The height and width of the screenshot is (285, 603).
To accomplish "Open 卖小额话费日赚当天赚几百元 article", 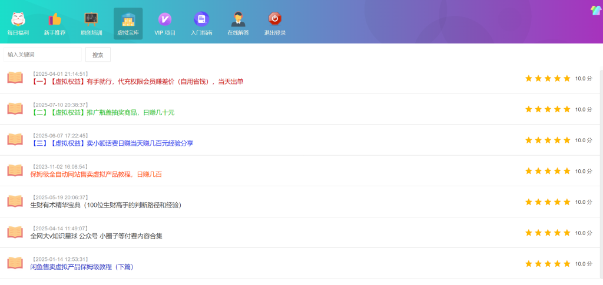I will (112, 143).
